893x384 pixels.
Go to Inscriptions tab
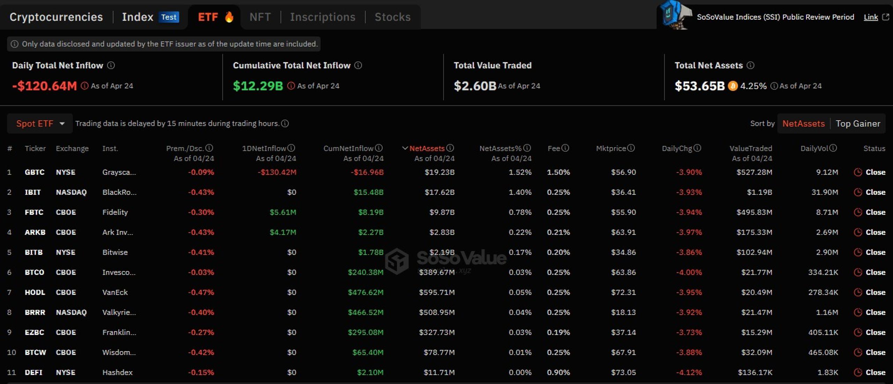(x=323, y=17)
